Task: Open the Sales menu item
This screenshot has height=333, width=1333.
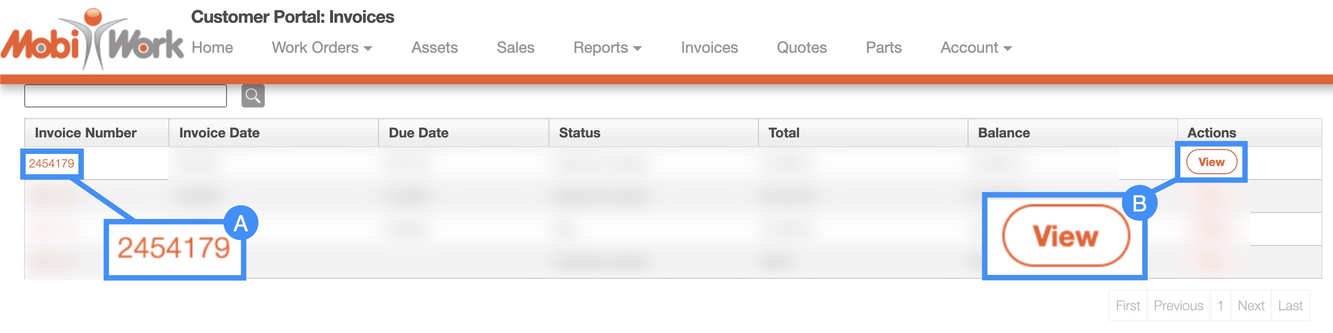Action: tap(515, 47)
